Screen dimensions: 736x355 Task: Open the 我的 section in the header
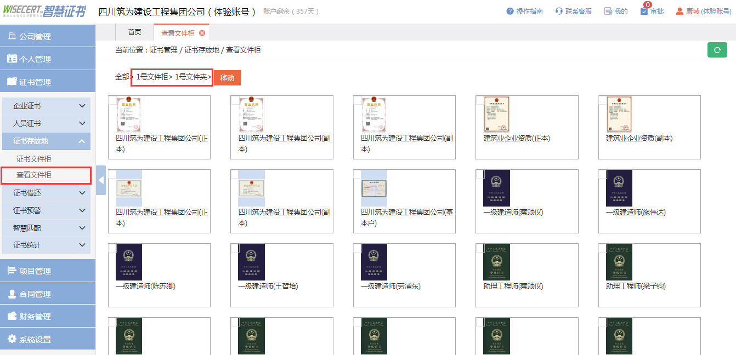tap(616, 11)
